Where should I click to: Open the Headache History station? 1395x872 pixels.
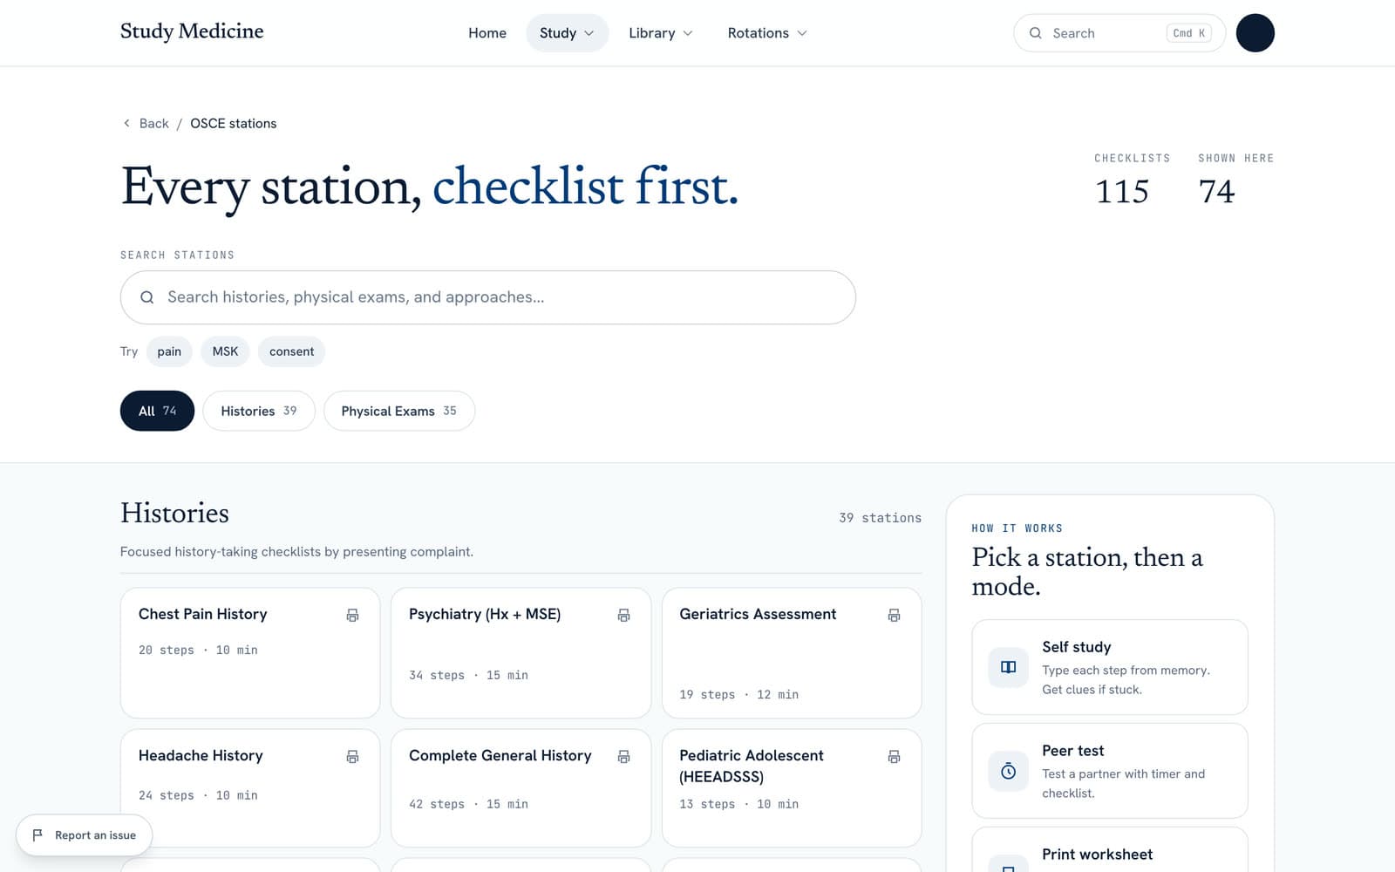point(250,788)
